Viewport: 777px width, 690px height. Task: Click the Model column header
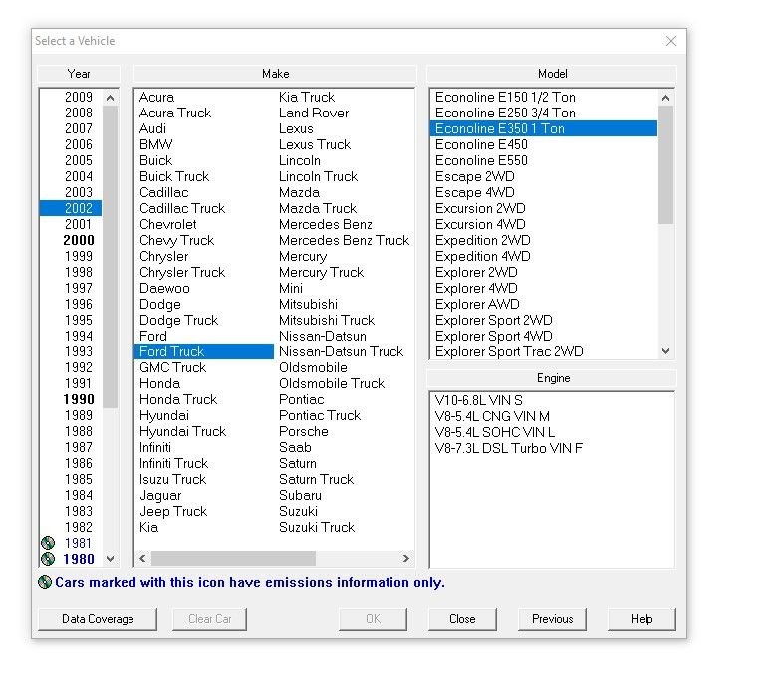coord(552,74)
